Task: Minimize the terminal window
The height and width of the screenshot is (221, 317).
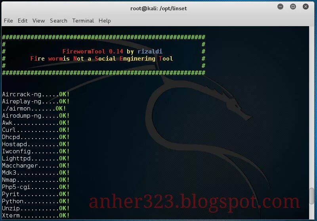Action: click(x=280, y=7)
